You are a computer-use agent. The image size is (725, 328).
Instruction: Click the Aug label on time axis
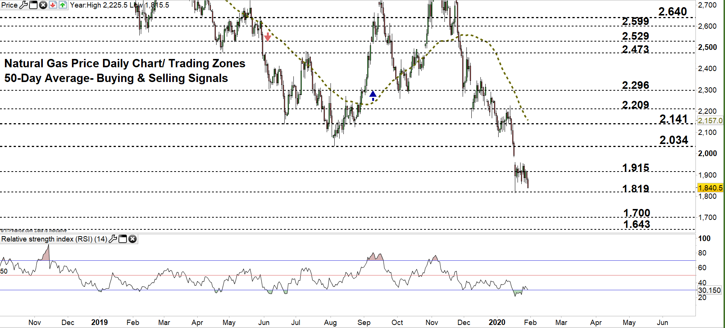click(x=331, y=322)
